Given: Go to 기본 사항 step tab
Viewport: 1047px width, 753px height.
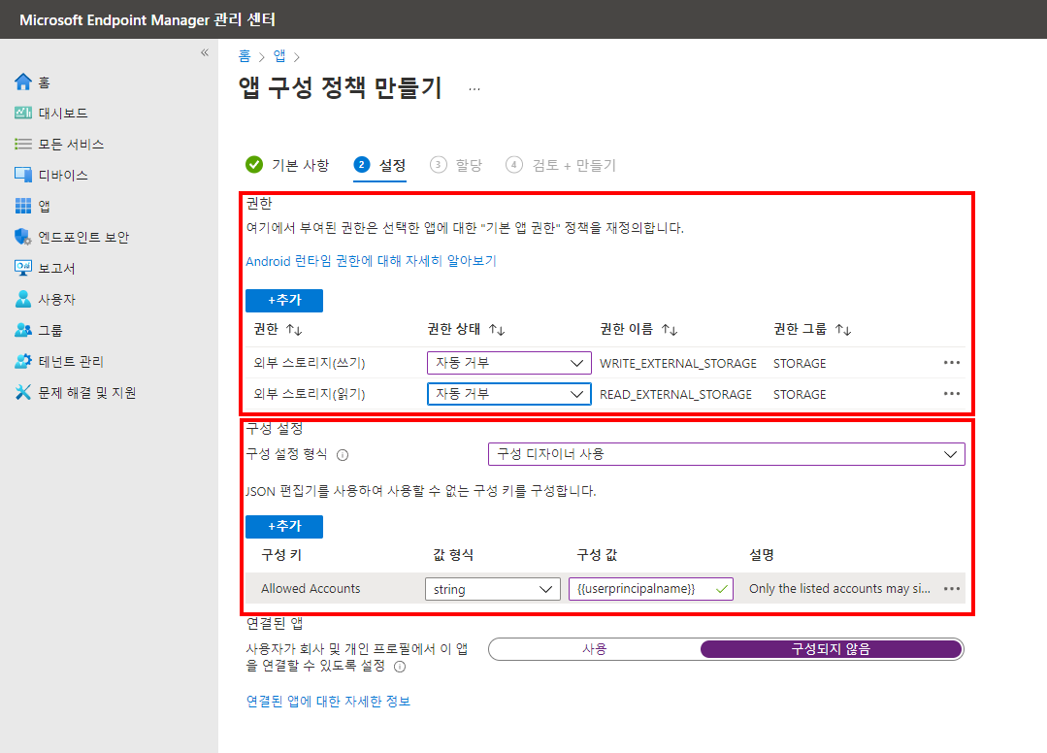Looking at the screenshot, I should tap(287, 165).
